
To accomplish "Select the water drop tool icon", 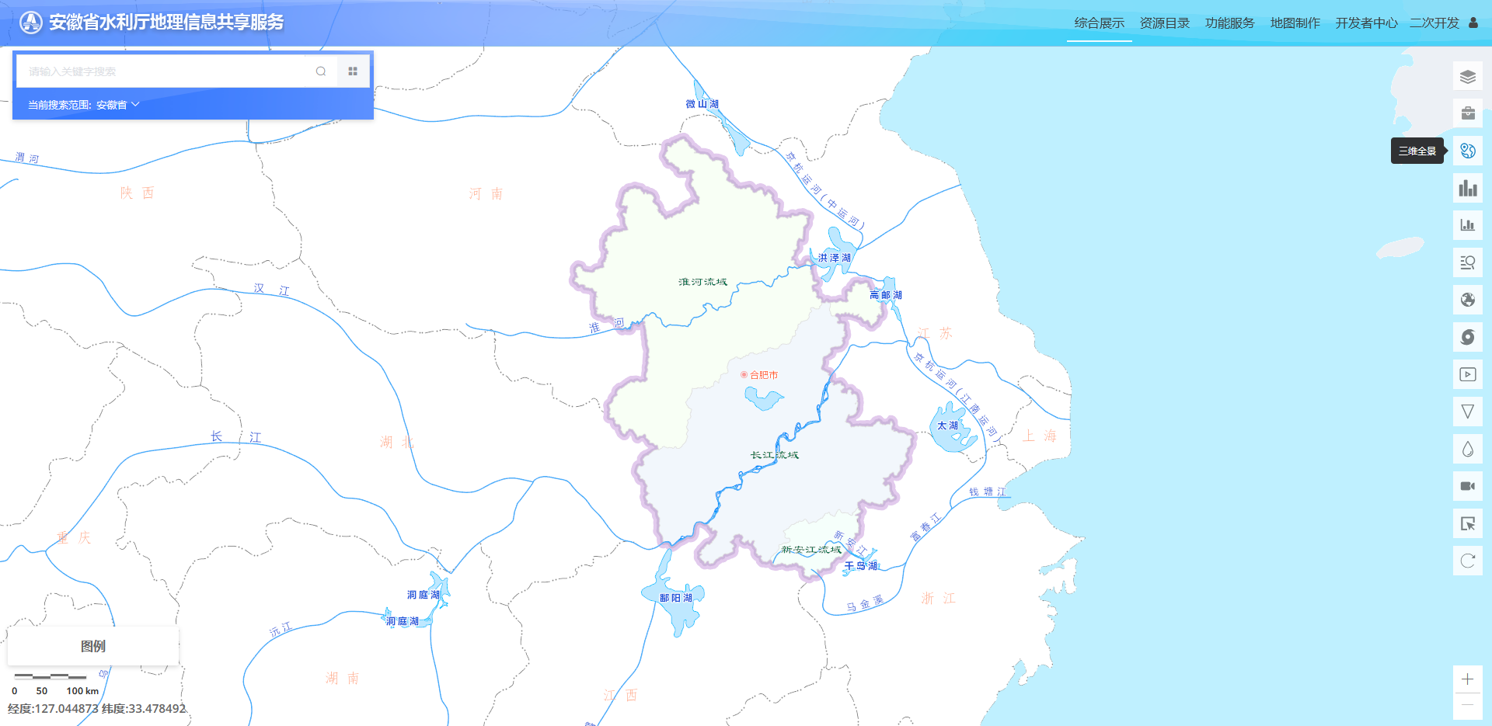I will (1468, 448).
